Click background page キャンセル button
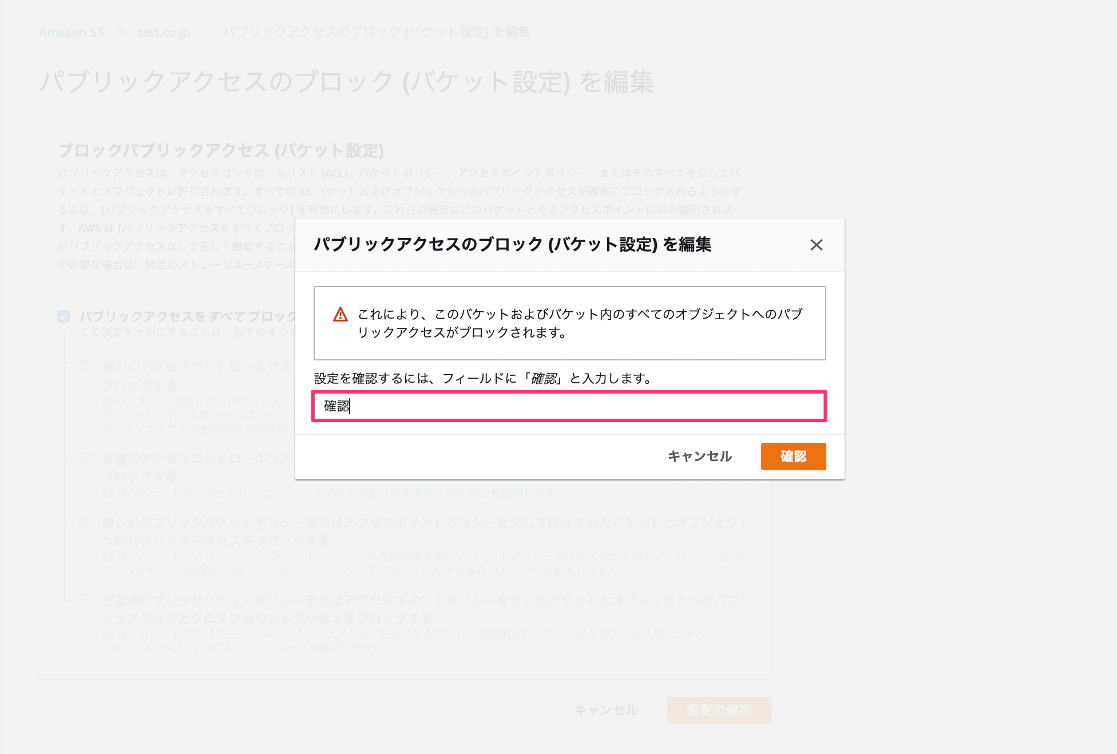 coord(605,711)
